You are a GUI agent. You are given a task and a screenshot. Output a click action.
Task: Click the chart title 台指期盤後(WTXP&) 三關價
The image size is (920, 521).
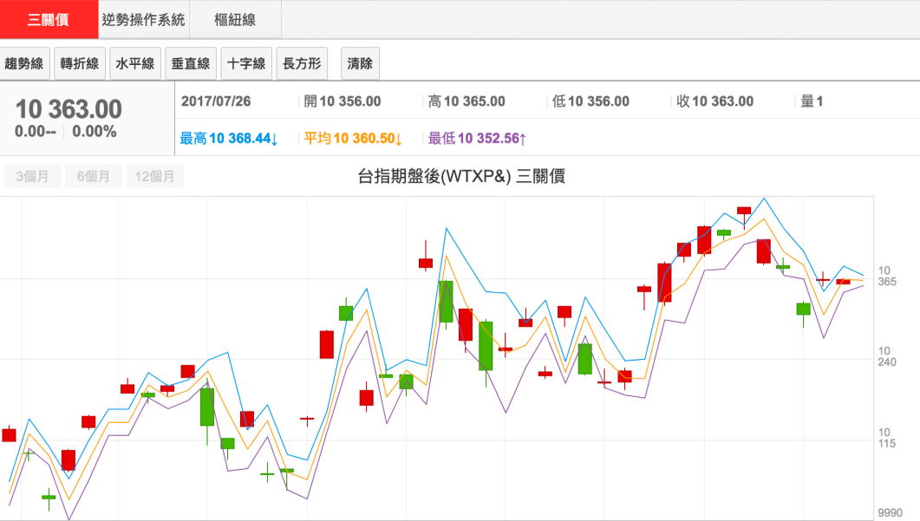coord(461,176)
